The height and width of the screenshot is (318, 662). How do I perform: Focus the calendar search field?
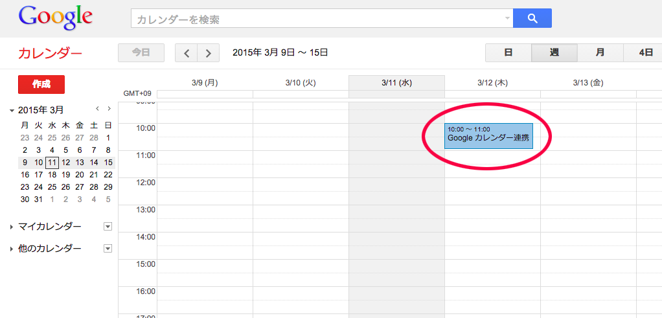tap(322, 18)
